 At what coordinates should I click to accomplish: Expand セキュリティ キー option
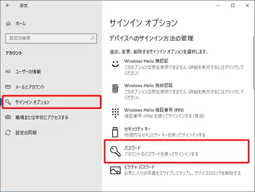(177, 132)
